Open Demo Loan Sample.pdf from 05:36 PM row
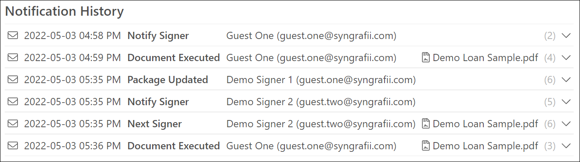The height and width of the screenshot is (162, 580). point(485,146)
